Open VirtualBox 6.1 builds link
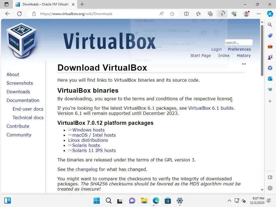The image size is (276, 207). [x=211, y=108]
